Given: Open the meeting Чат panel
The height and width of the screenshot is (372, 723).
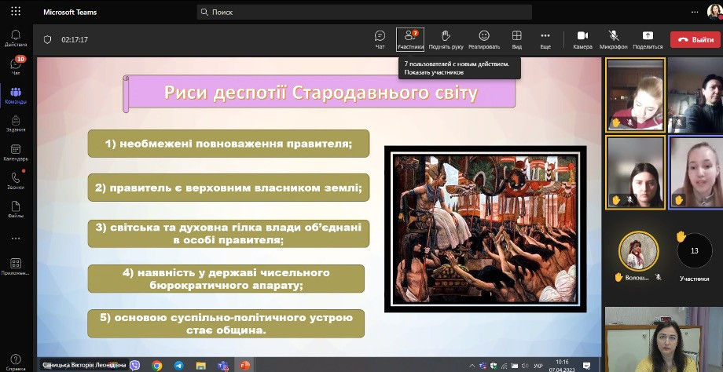Looking at the screenshot, I should [x=380, y=40].
